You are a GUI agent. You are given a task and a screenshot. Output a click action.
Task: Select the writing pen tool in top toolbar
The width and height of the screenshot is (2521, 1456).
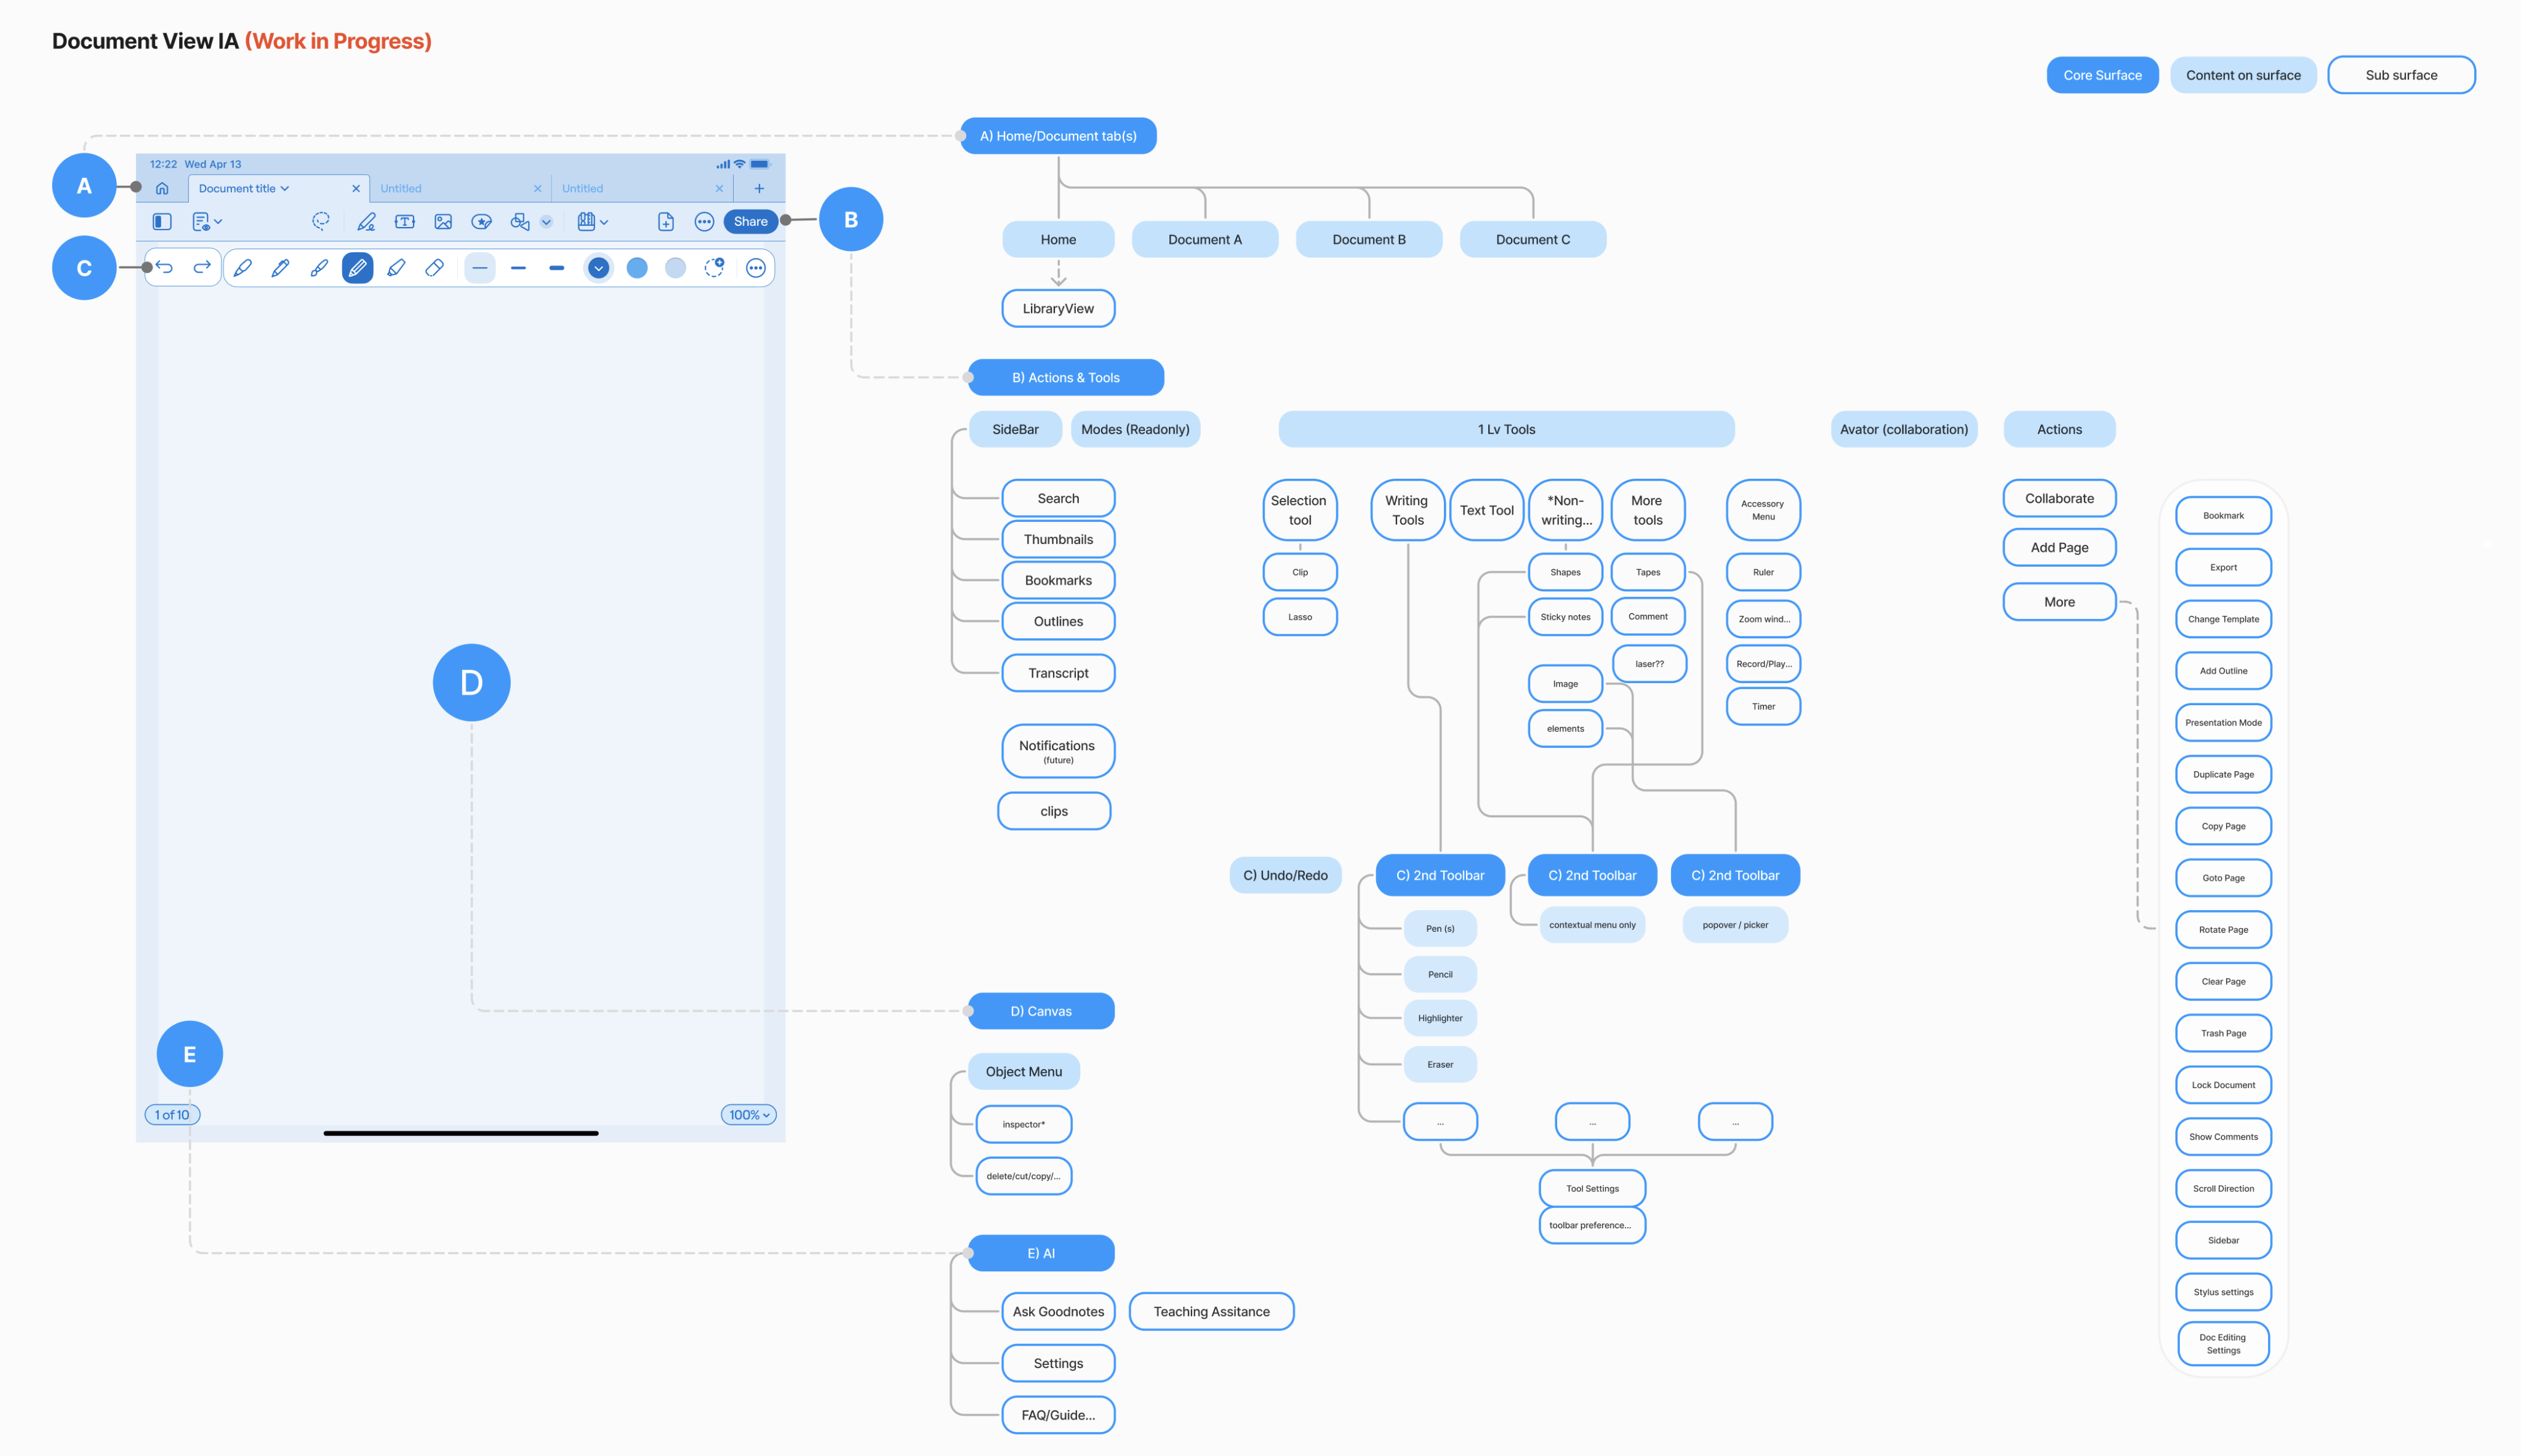coord(366,222)
